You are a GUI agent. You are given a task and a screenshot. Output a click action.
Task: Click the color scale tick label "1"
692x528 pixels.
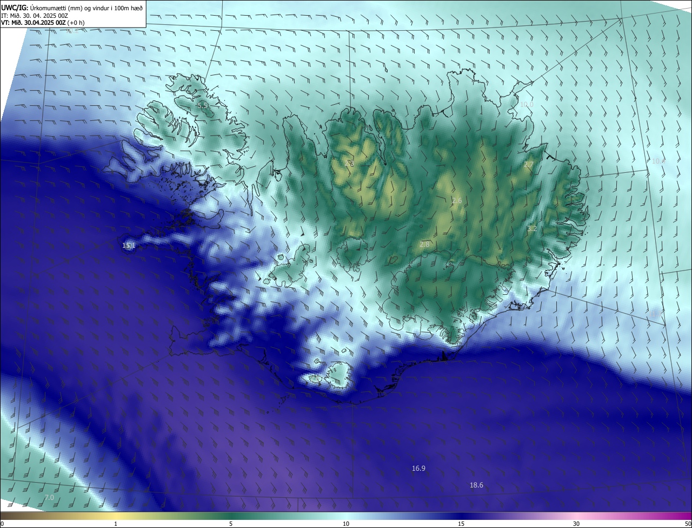pyautogui.click(x=116, y=524)
